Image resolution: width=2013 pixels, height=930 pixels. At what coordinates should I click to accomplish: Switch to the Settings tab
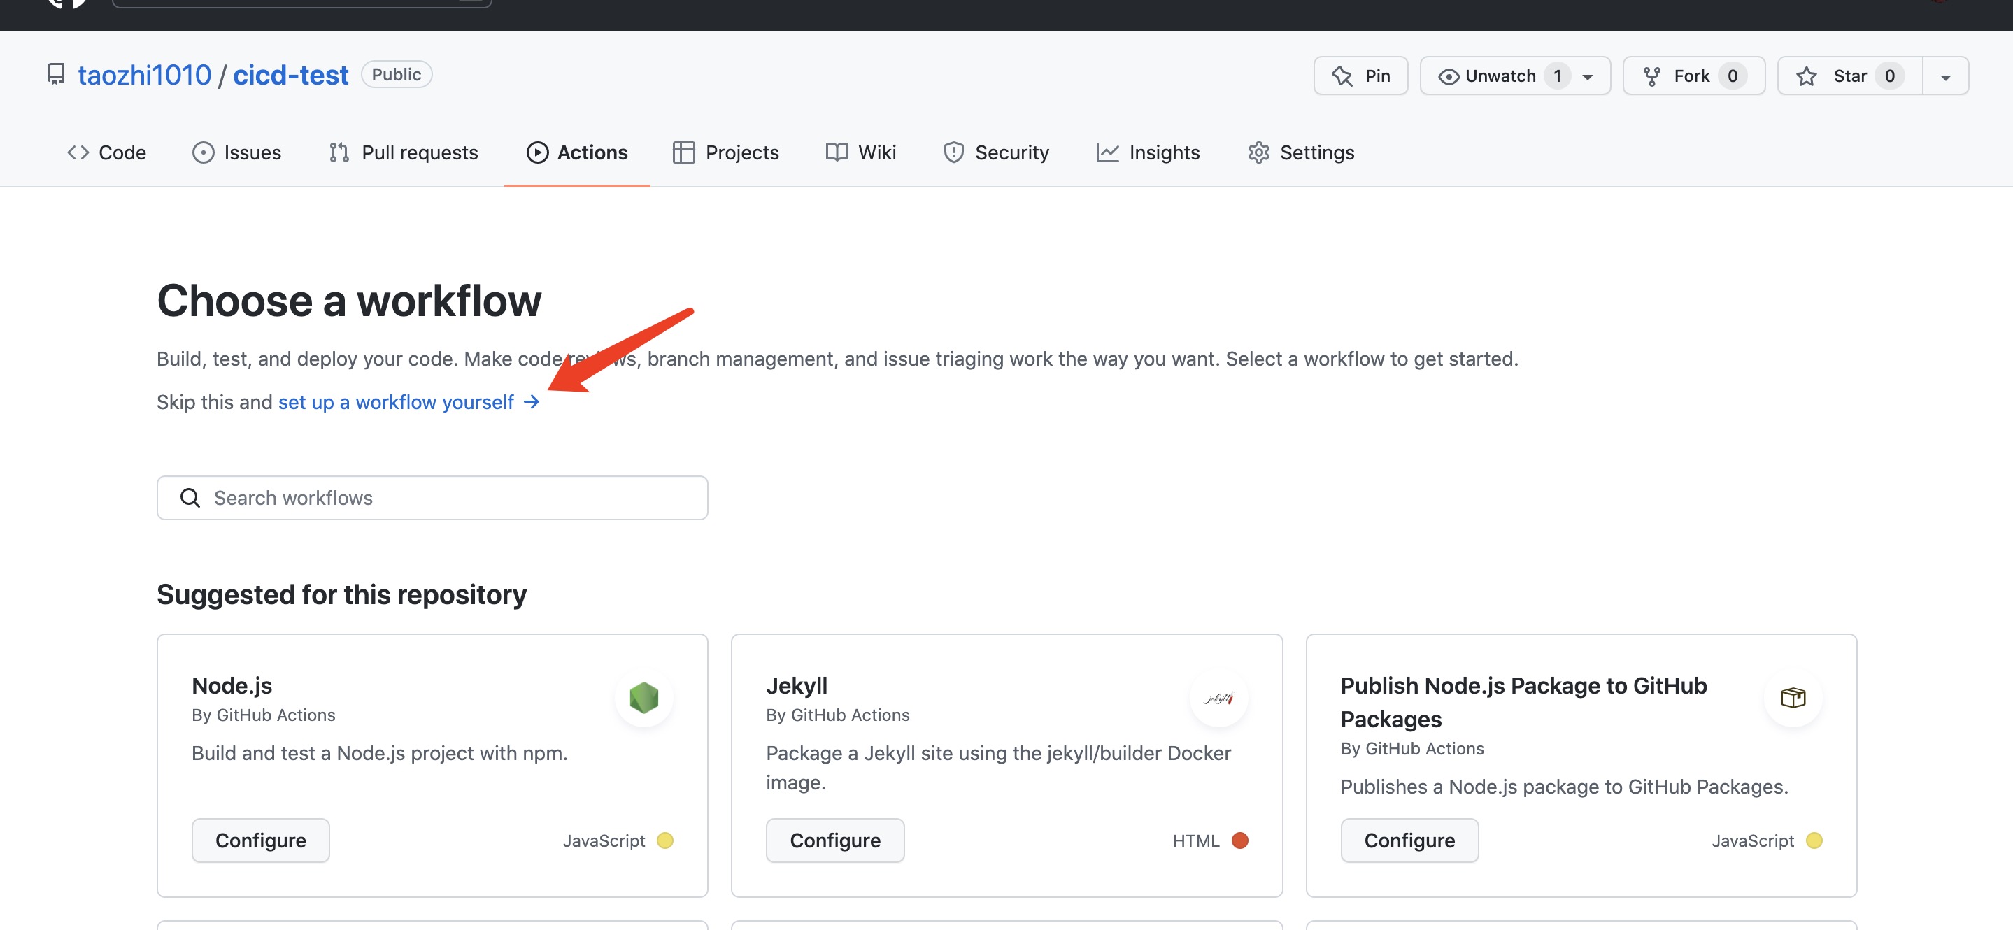(x=1301, y=152)
